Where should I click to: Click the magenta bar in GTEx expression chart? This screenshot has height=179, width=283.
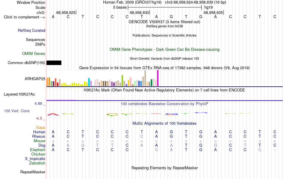[x=158, y=78]
